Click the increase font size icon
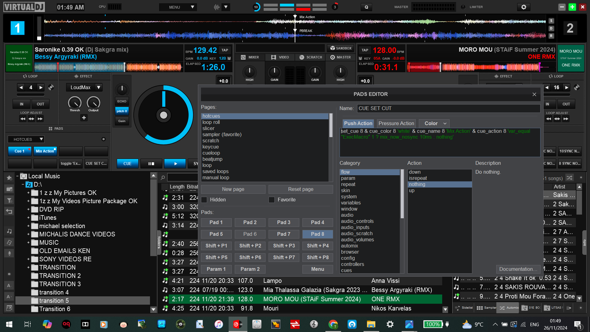The height and width of the screenshot is (332, 590). 9,297
